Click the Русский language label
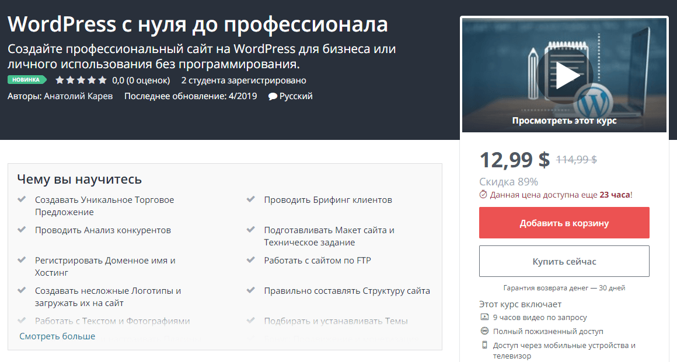 [x=296, y=96]
